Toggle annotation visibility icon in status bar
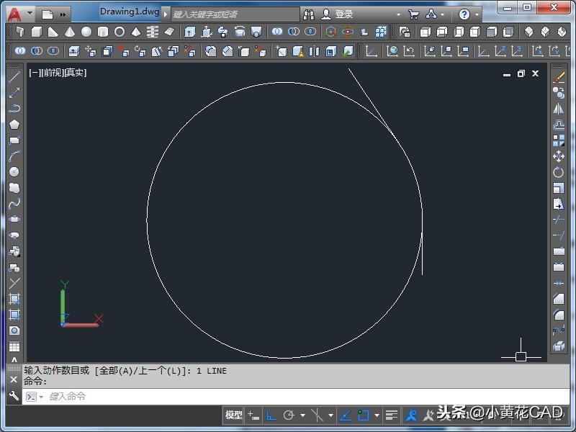576x432 pixels. 411,415
